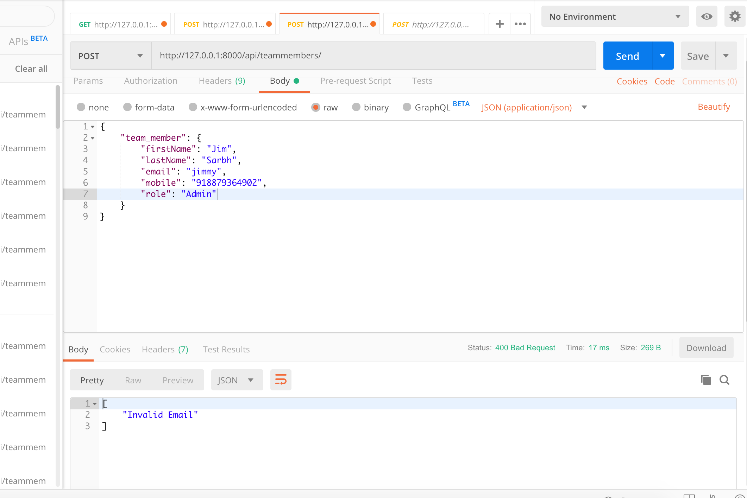The height and width of the screenshot is (498, 747).
Task: Expand the No Environment selector
Action: point(615,17)
